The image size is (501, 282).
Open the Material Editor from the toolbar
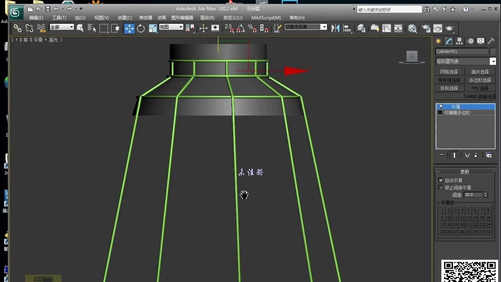(411, 28)
